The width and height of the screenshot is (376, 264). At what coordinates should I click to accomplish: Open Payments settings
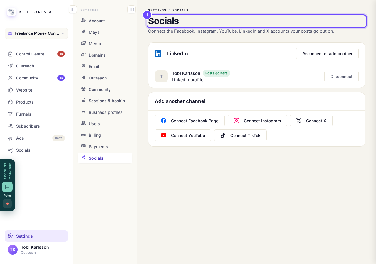click(105, 147)
